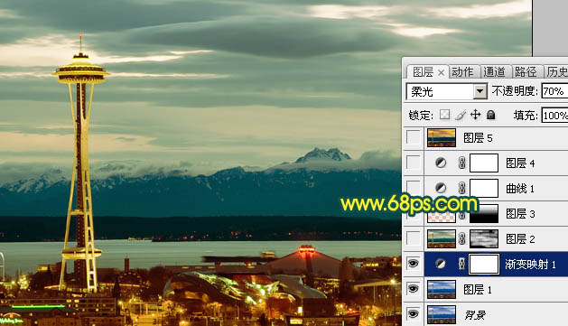Select the layer named 渐变映射 1
Viewport: 568px width, 326px height.
point(531,264)
